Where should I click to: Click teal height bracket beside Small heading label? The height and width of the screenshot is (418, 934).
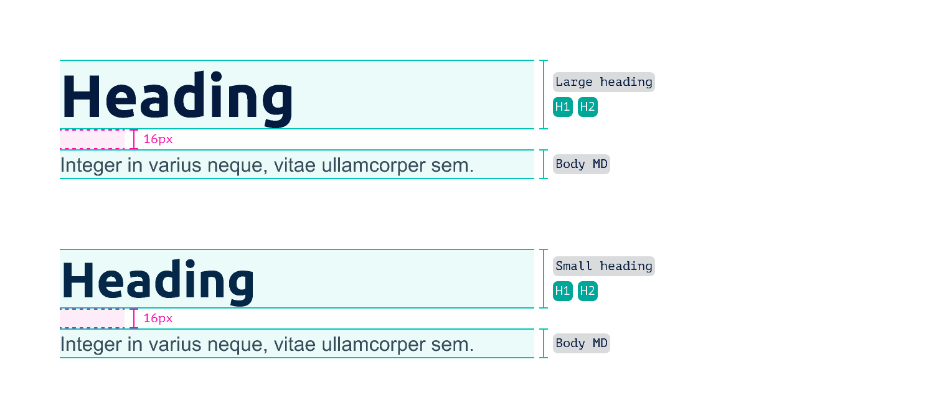(x=544, y=279)
